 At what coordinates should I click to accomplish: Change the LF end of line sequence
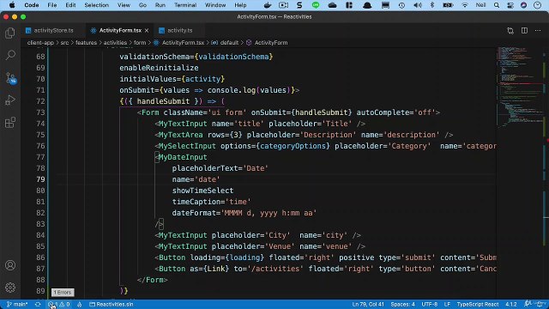pyautogui.click(x=447, y=304)
